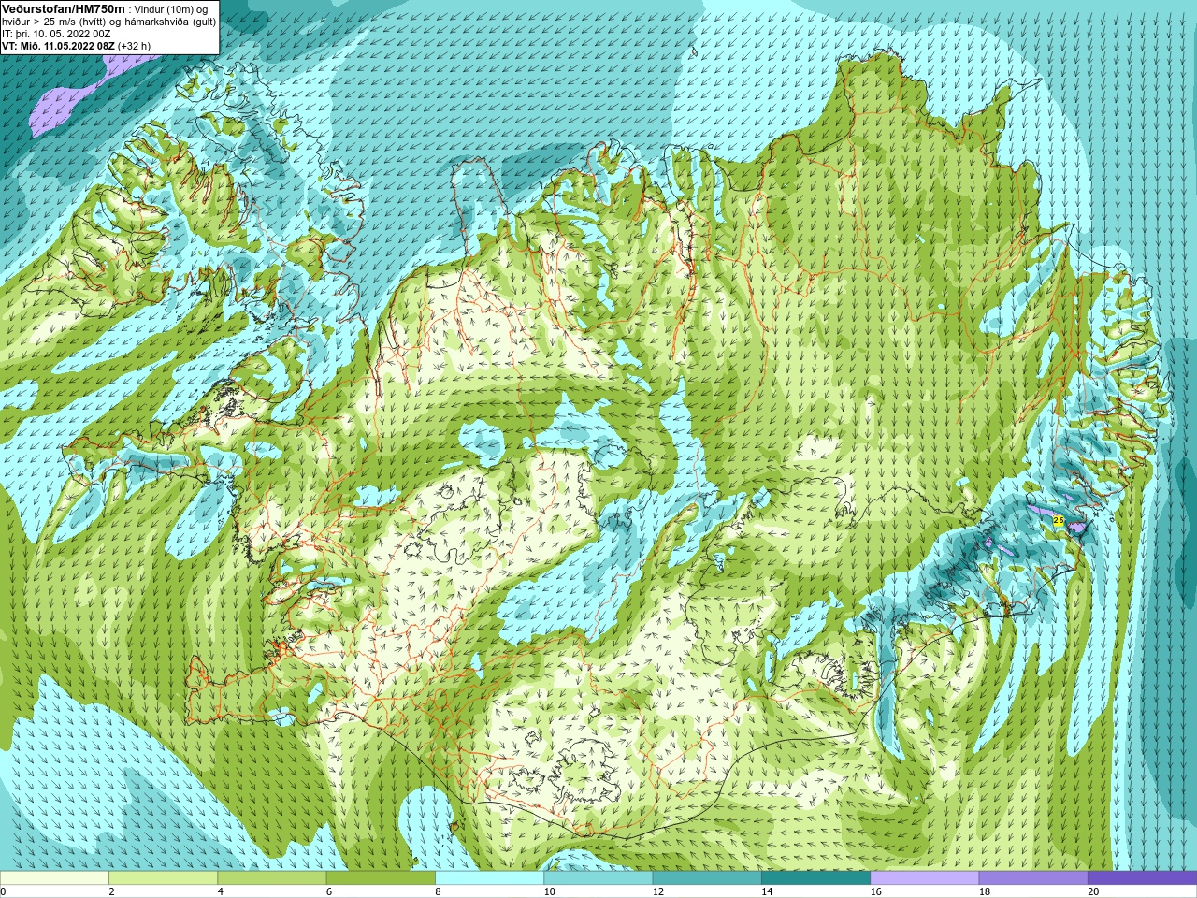This screenshot has width=1197, height=898.
Task: Click the Vindur (10m) og label
Action: point(171,9)
